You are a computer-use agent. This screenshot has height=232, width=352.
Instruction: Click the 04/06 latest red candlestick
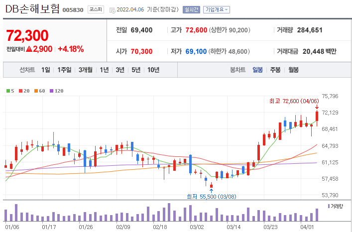[x=317, y=118]
